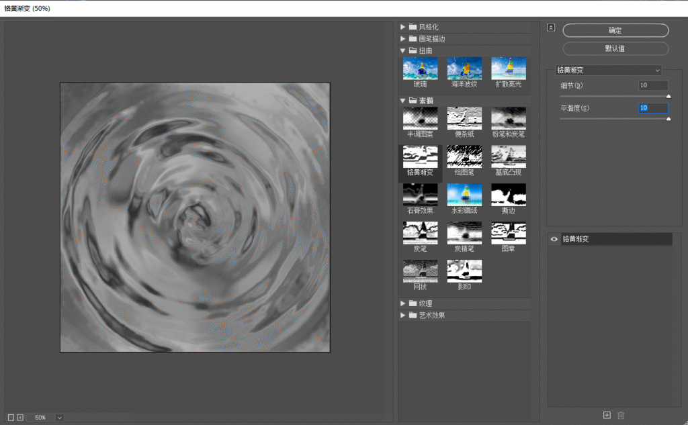The image size is (688, 425).
Task: Select the 炭笔 charcoal filter thumbnail
Action: (420, 233)
